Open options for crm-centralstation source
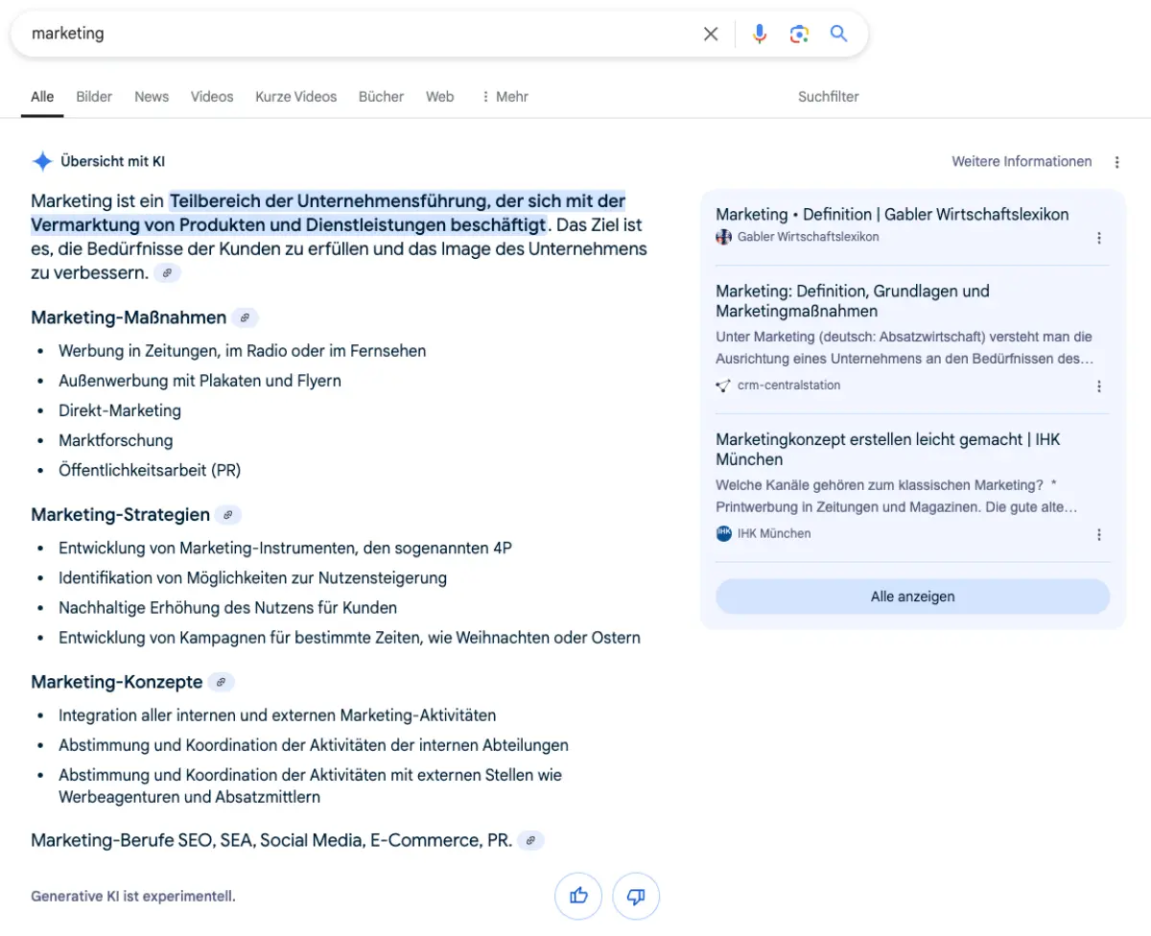Image resolution: width=1151 pixels, height=936 pixels. click(x=1099, y=386)
